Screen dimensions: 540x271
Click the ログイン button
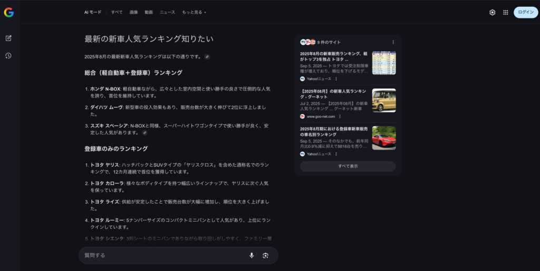tap(525, 12)
